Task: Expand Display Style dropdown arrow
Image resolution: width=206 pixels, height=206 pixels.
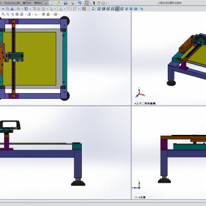Action: click(32, 14)
